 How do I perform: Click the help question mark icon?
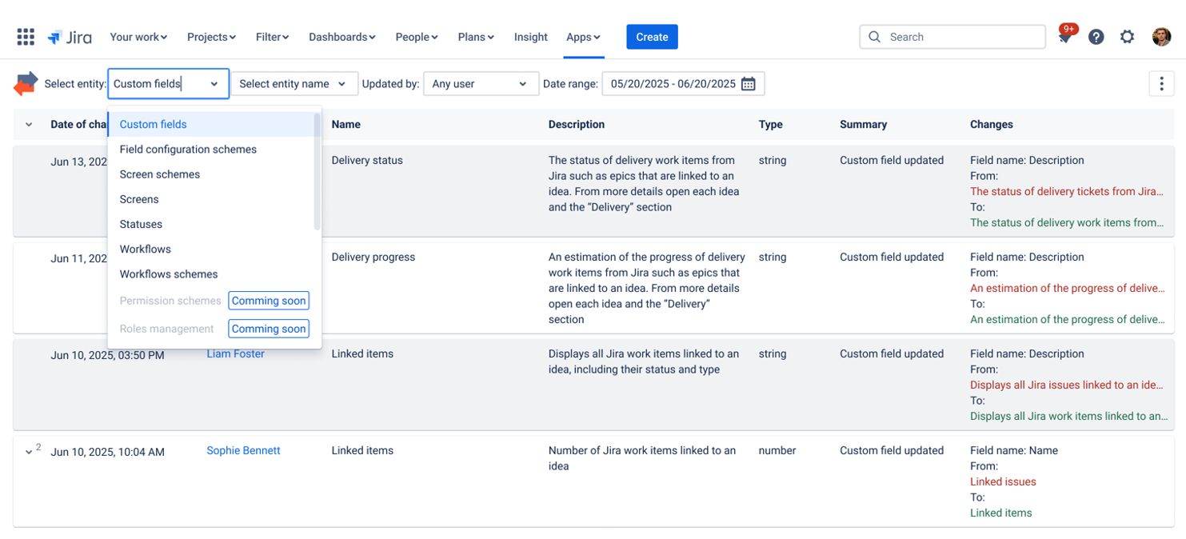1096,36
